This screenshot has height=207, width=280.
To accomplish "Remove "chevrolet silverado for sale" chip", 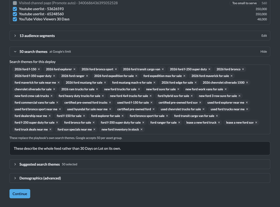I will pyautogui.click(x=54, y=89).
